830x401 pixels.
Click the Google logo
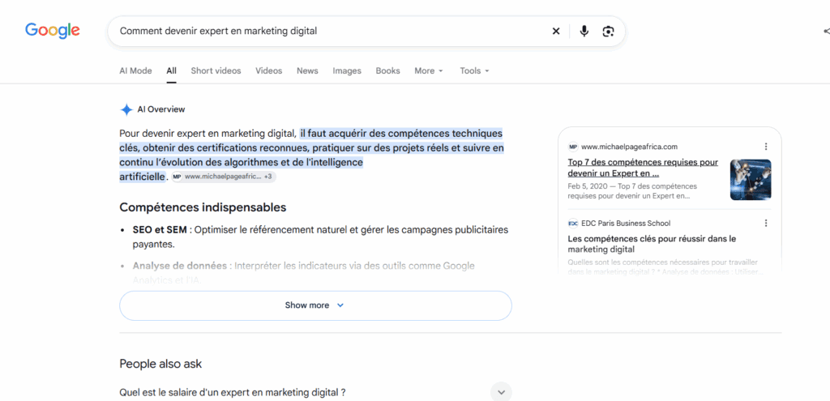tap(53, 31)
